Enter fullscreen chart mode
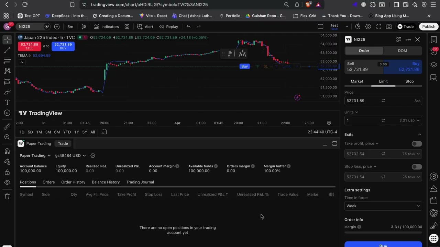Screen dimensions: 440x247 (378, 27)
